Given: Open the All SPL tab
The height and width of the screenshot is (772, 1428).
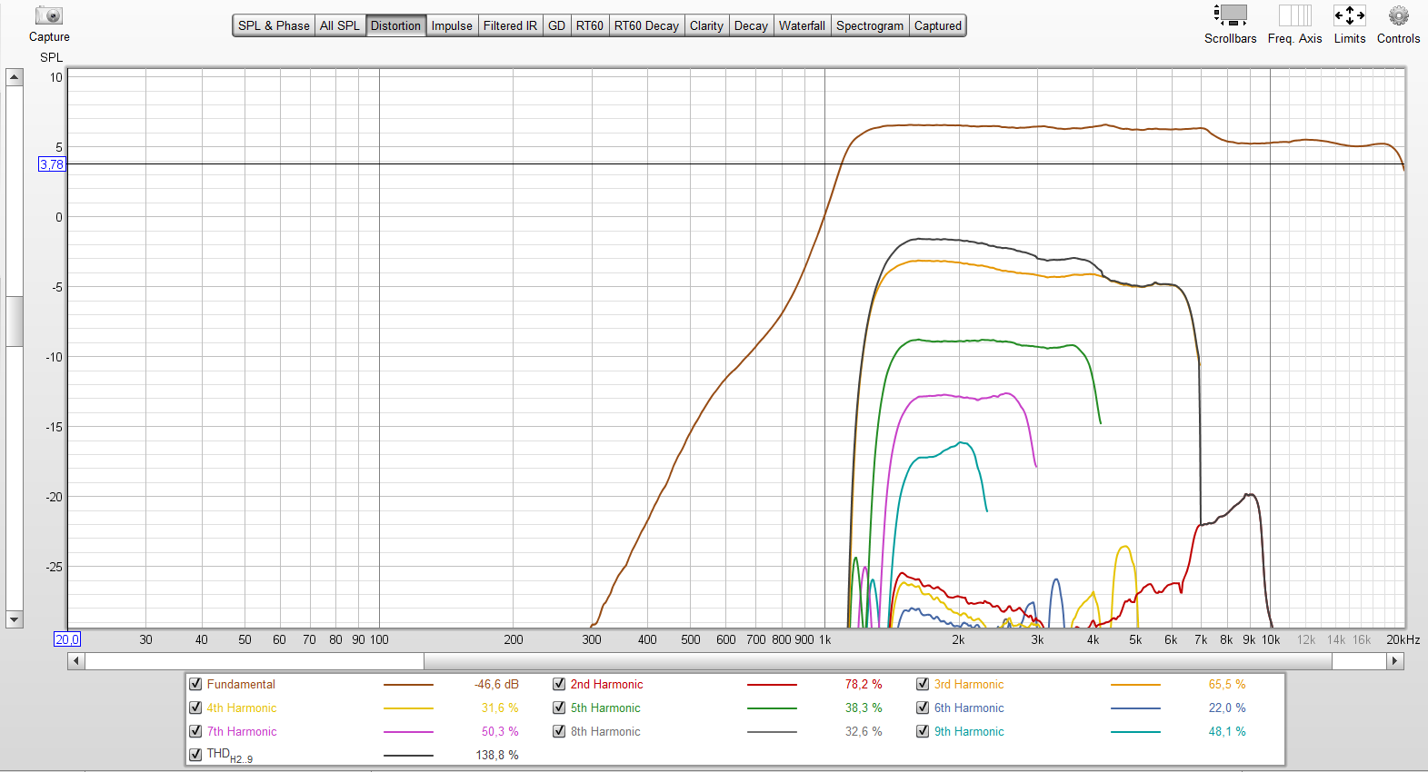Looking at the screenshot, I should click(x=340, y=25).
